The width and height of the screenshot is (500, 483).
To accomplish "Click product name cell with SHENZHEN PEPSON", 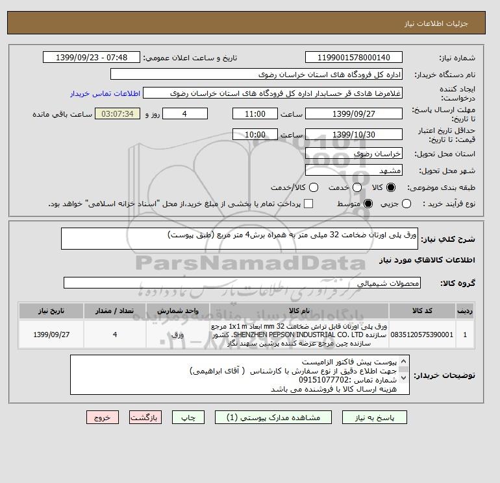I will coord(299,335).
